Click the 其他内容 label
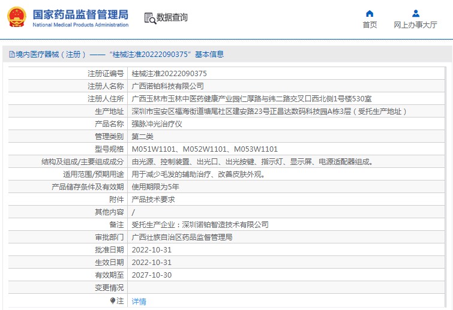The height and width of the screenshot is (310, 453). [x=109, y=212]
